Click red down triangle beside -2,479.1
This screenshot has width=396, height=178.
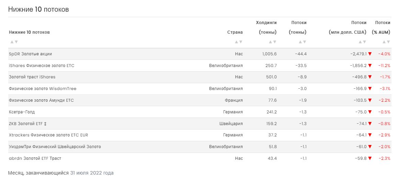[370, 54]
